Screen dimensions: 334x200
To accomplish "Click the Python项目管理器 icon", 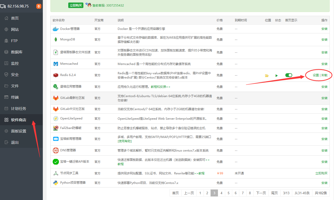I will [56, 183].
